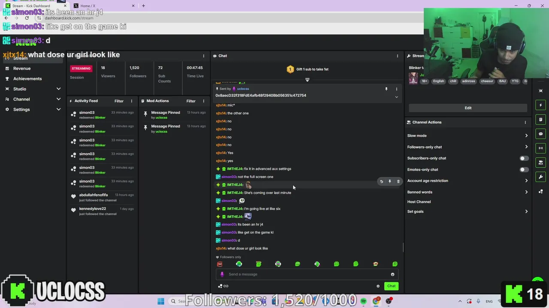Open channel points infinity indicator
This screenshot has width=549, height=308.
(x=223, y=286)
